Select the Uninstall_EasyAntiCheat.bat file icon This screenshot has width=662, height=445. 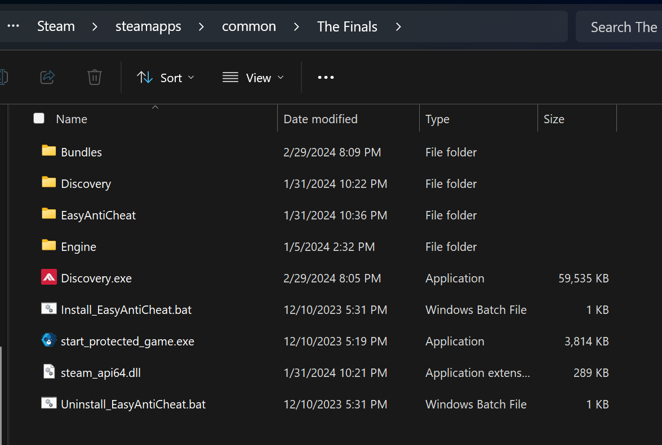tap(49, 403)
